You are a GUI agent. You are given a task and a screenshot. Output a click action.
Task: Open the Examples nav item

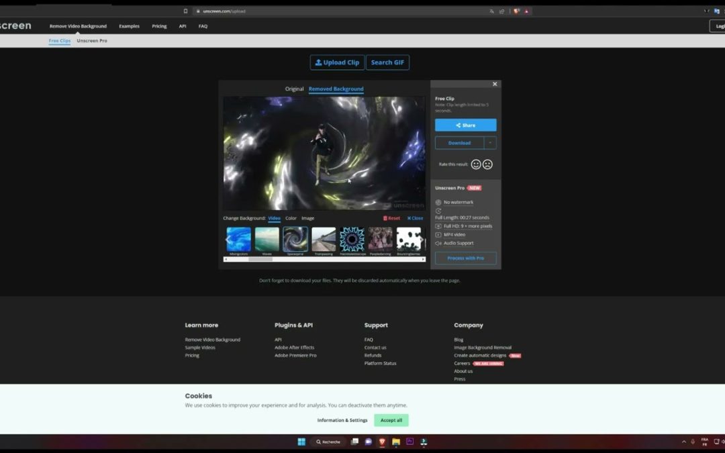pos(129,26)
